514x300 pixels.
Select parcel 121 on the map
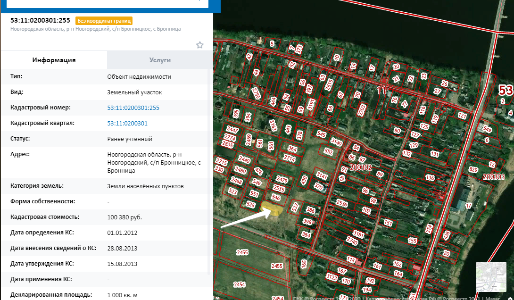click(462, 116)
